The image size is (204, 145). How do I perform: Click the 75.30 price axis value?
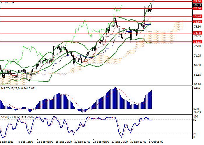point(197,27)
